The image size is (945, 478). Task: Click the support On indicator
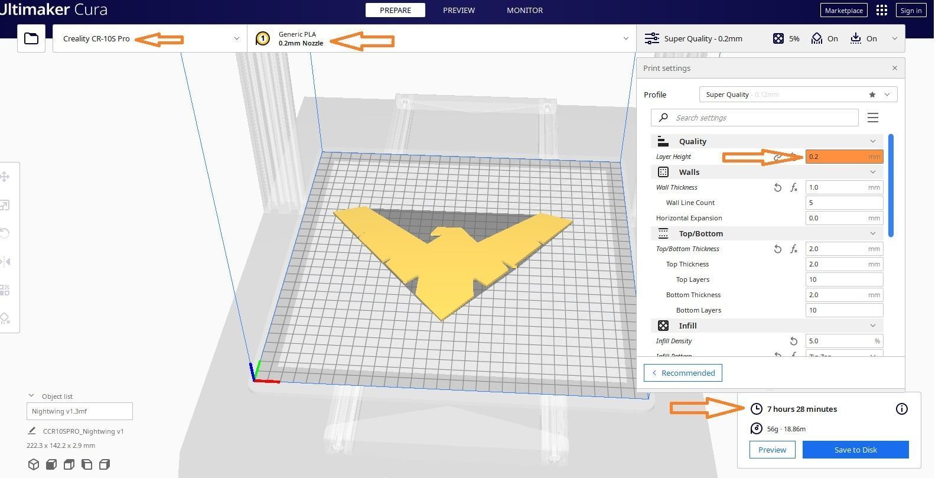pos(825,38)
